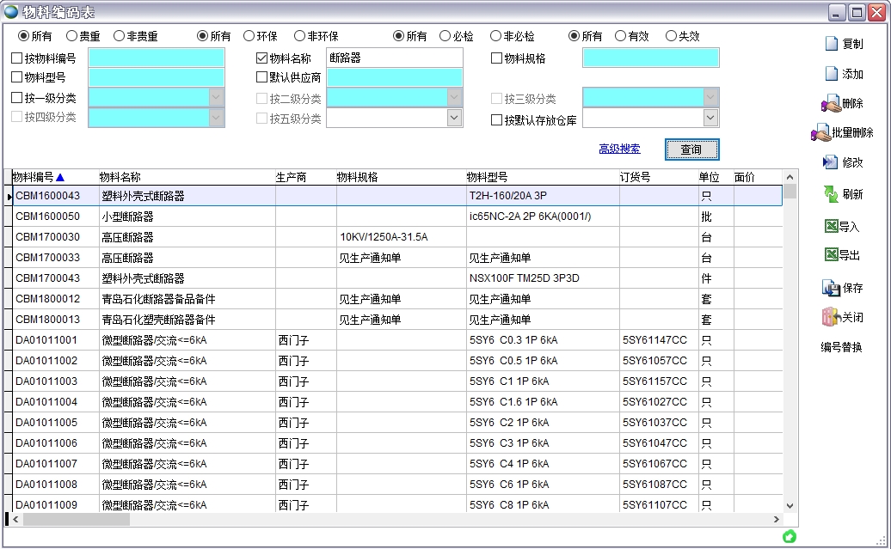The image size is (891, 549).
Task: Click the 批量删除 (Batch delete) icon
Action: pos(820,133)
